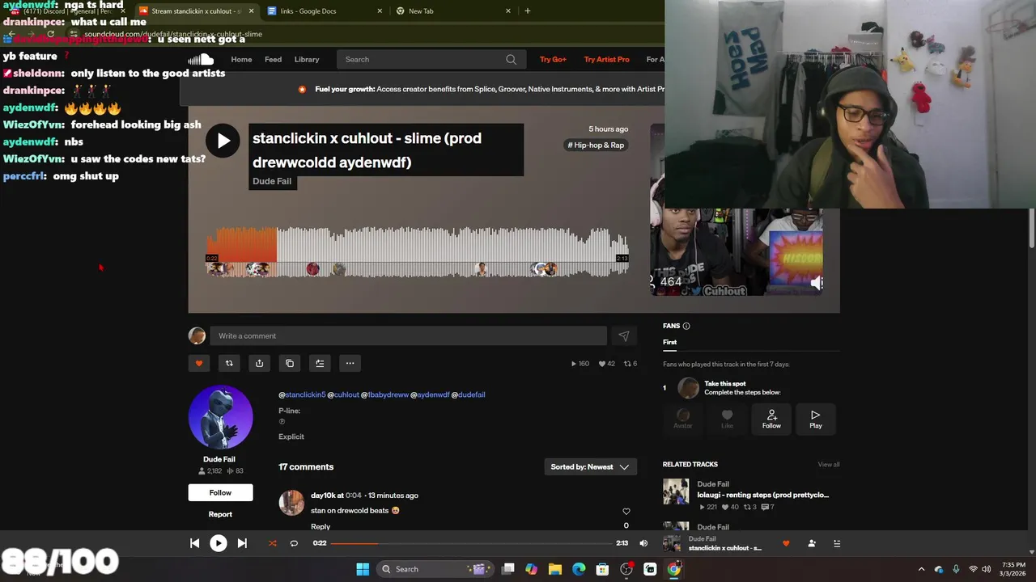This screenshot has width=1036, height=582.
Task: Add track to Next up queue icon
Action: tap(320, 363)
